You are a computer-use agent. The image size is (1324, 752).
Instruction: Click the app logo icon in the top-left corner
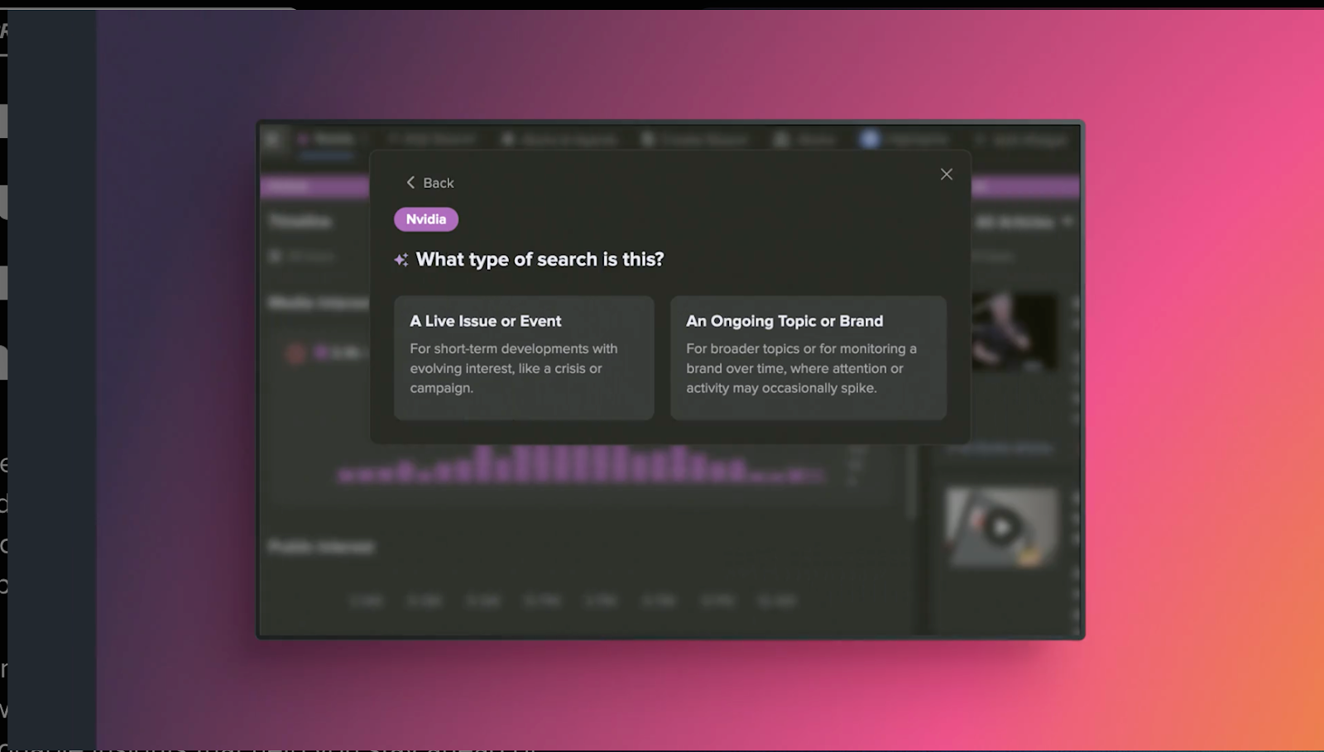click(272, 139)
